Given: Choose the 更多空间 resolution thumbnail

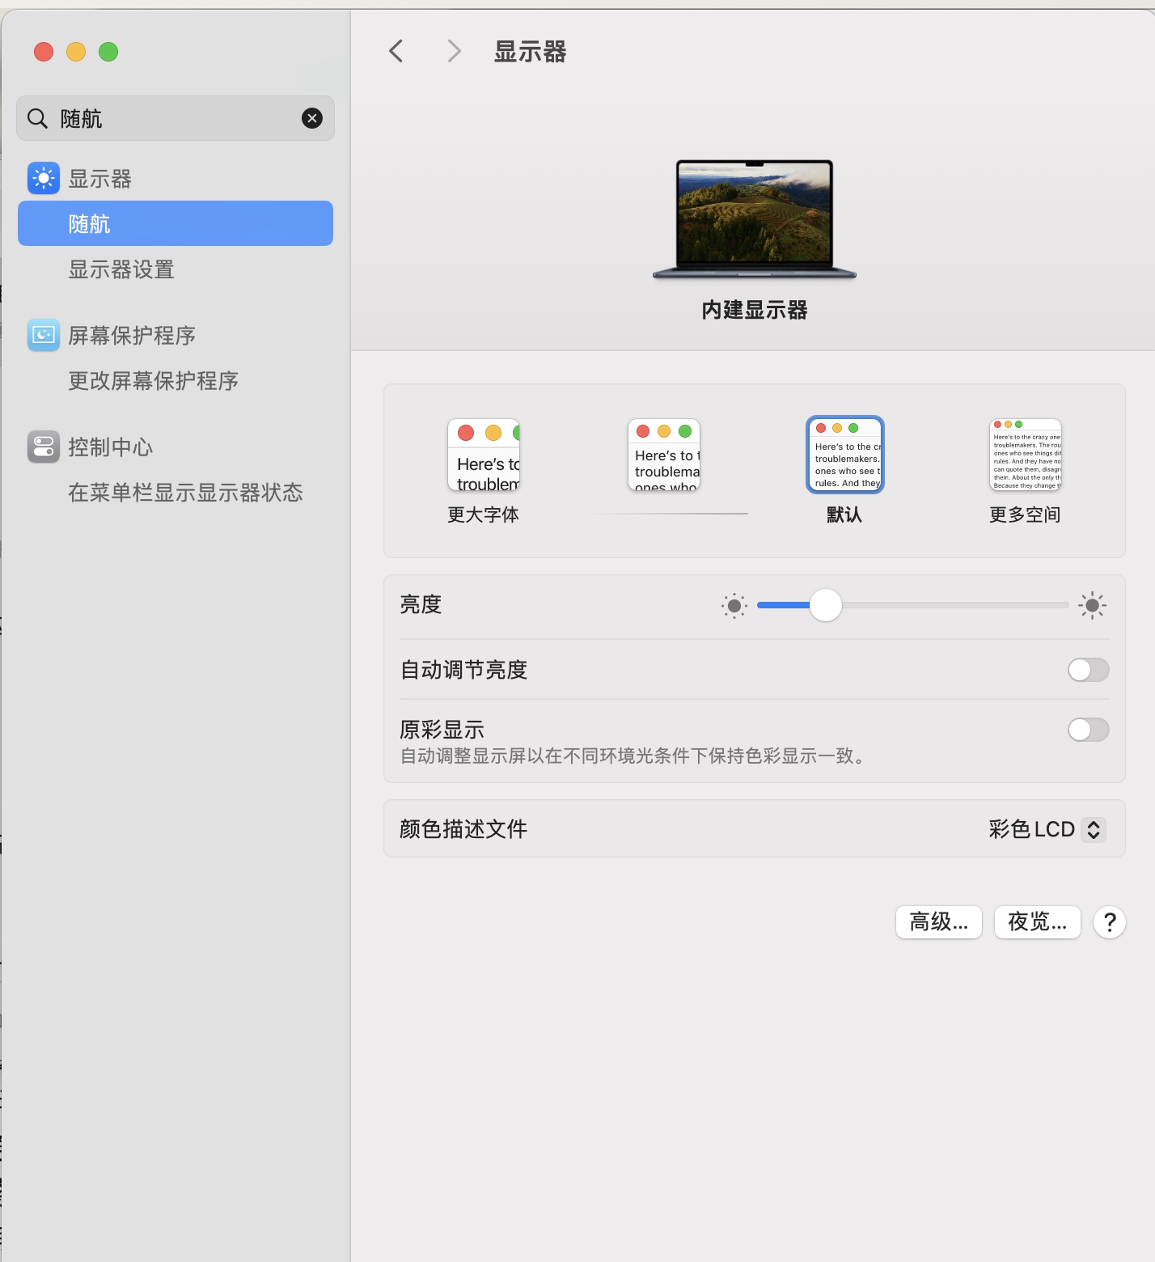Looking at the screenshot, I should point(1025,455).
